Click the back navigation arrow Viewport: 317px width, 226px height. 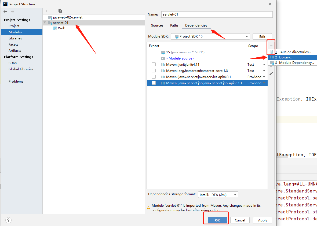tap(5, 12)
